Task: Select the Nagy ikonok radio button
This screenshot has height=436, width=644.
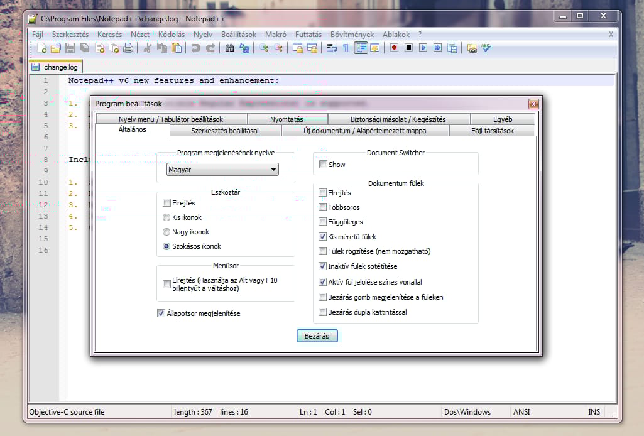Action: (x=166, y=232)
